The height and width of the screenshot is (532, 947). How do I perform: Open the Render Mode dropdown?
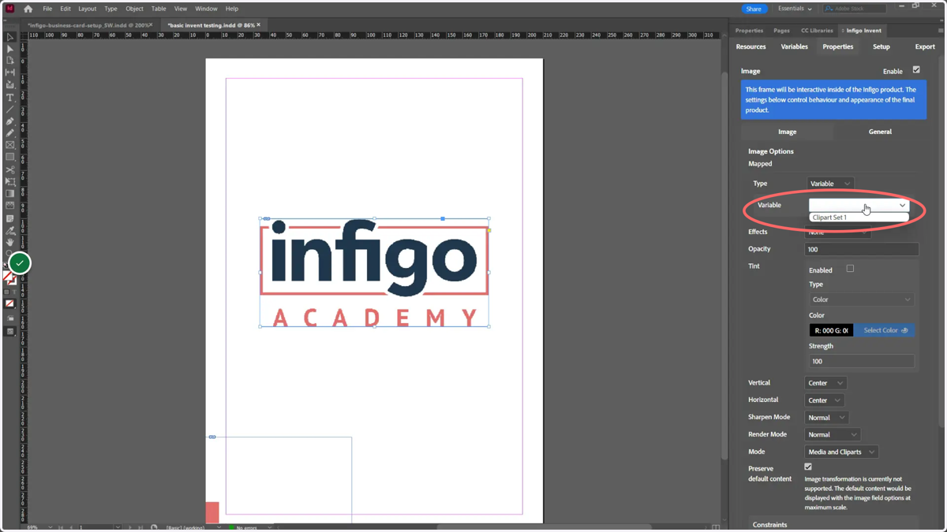[x=833, y=435]
